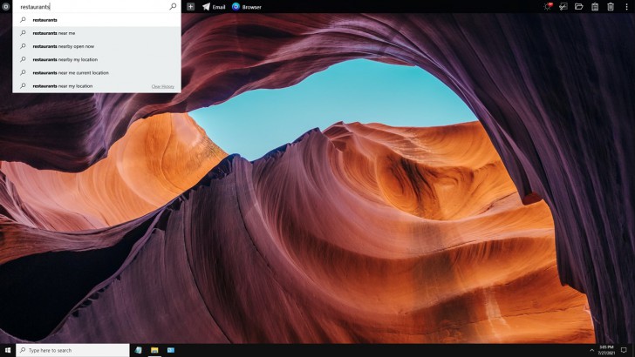Open File Explorer from the taskbar
Screen dimensions: 635x357
click(154, 350)
